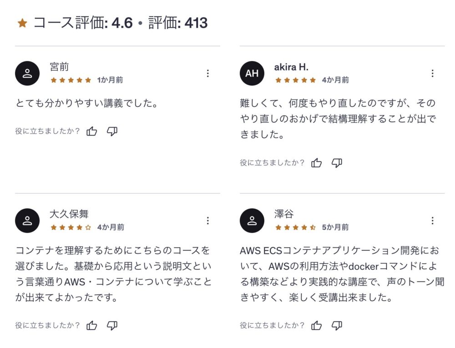Screen dimensions: 455x348
Task: Open options menu for 宮前's review
Action: pos(208,73)
